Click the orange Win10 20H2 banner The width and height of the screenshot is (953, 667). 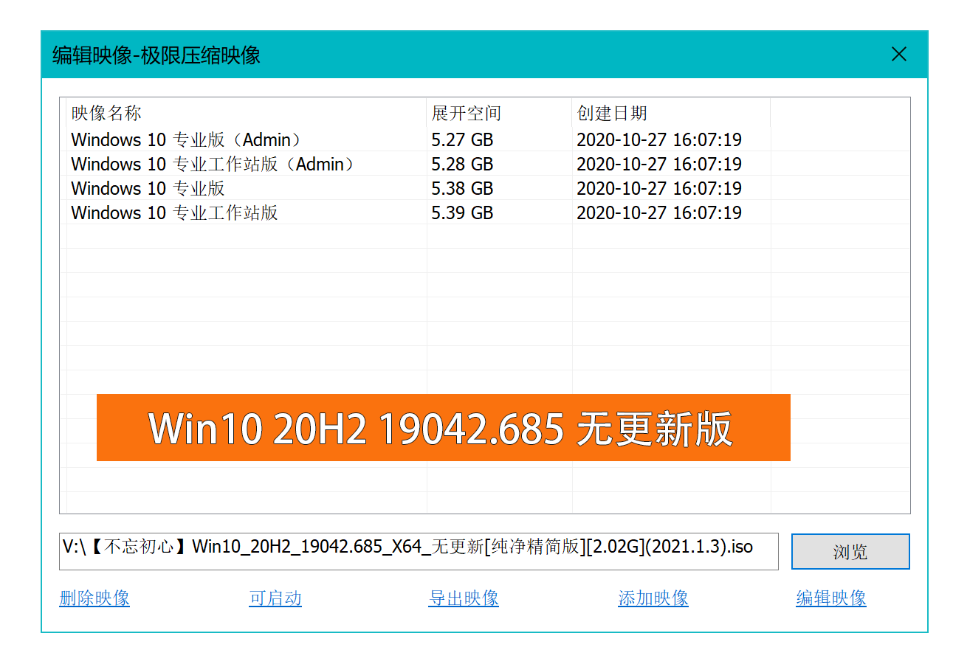coord(443,428)
